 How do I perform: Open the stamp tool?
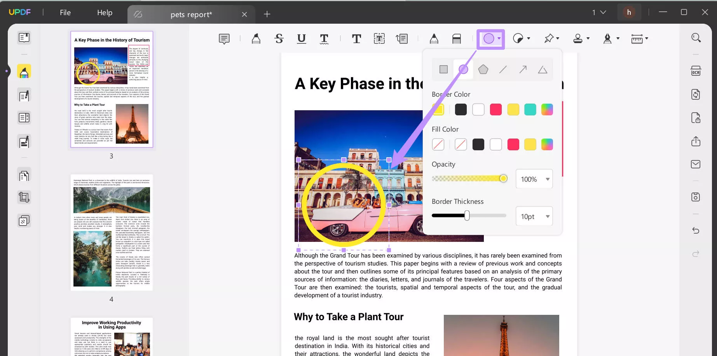pyautogui.click(x=578, y=38)
